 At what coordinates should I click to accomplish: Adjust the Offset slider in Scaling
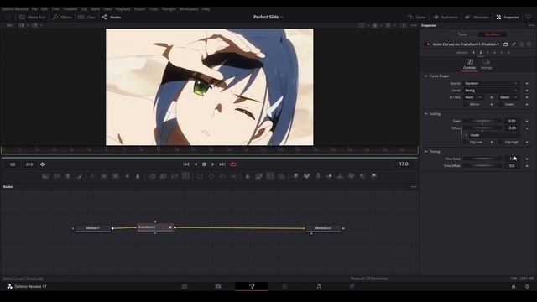coord(482,128)
